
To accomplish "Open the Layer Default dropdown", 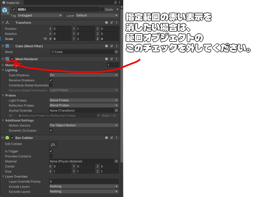I will (97, 15).
